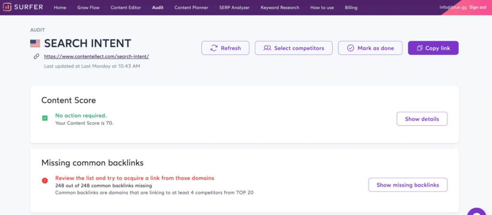The height and width of the screenshot is (215, 492).
Task: Click the Refresh button
Action: [225, 48]
